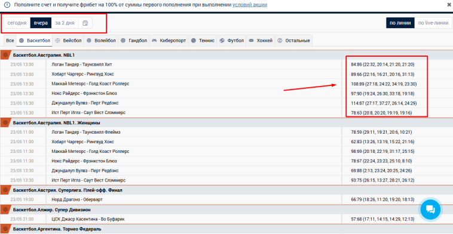Click the Аргентина Торнео Федераль basketball icon
453x234 pixels.
point(5,229)
